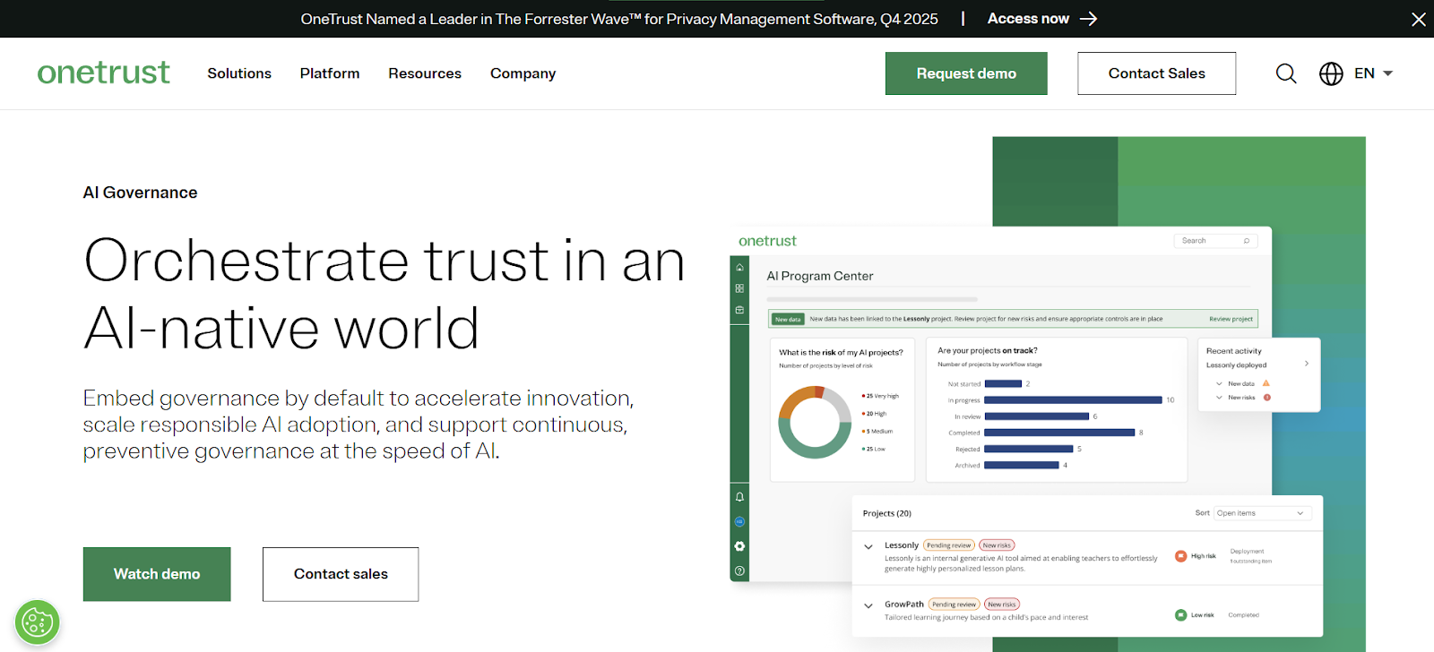Screen dimensions: 1434x652
Task: Open the search magnifier icon
Action: [1286, 73]
